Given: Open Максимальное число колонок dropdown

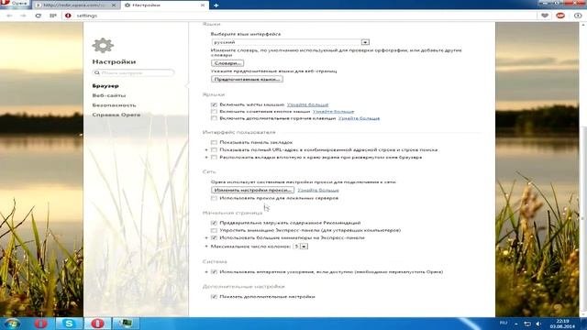Looking at the screenshot, I should pyautogui.click(x=301, y=247).
